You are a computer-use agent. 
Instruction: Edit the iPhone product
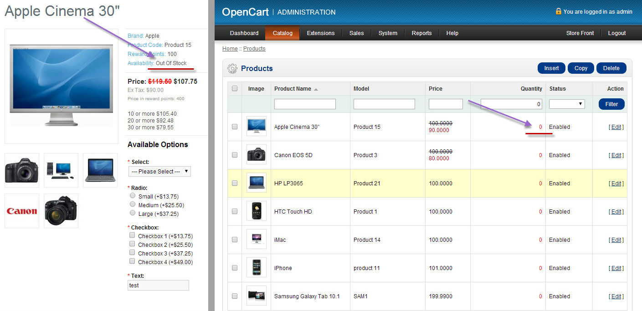click(x=616, y=268)
